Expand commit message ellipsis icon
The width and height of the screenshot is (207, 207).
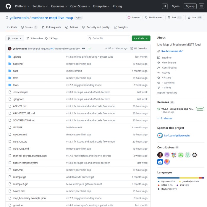(84, 48)
